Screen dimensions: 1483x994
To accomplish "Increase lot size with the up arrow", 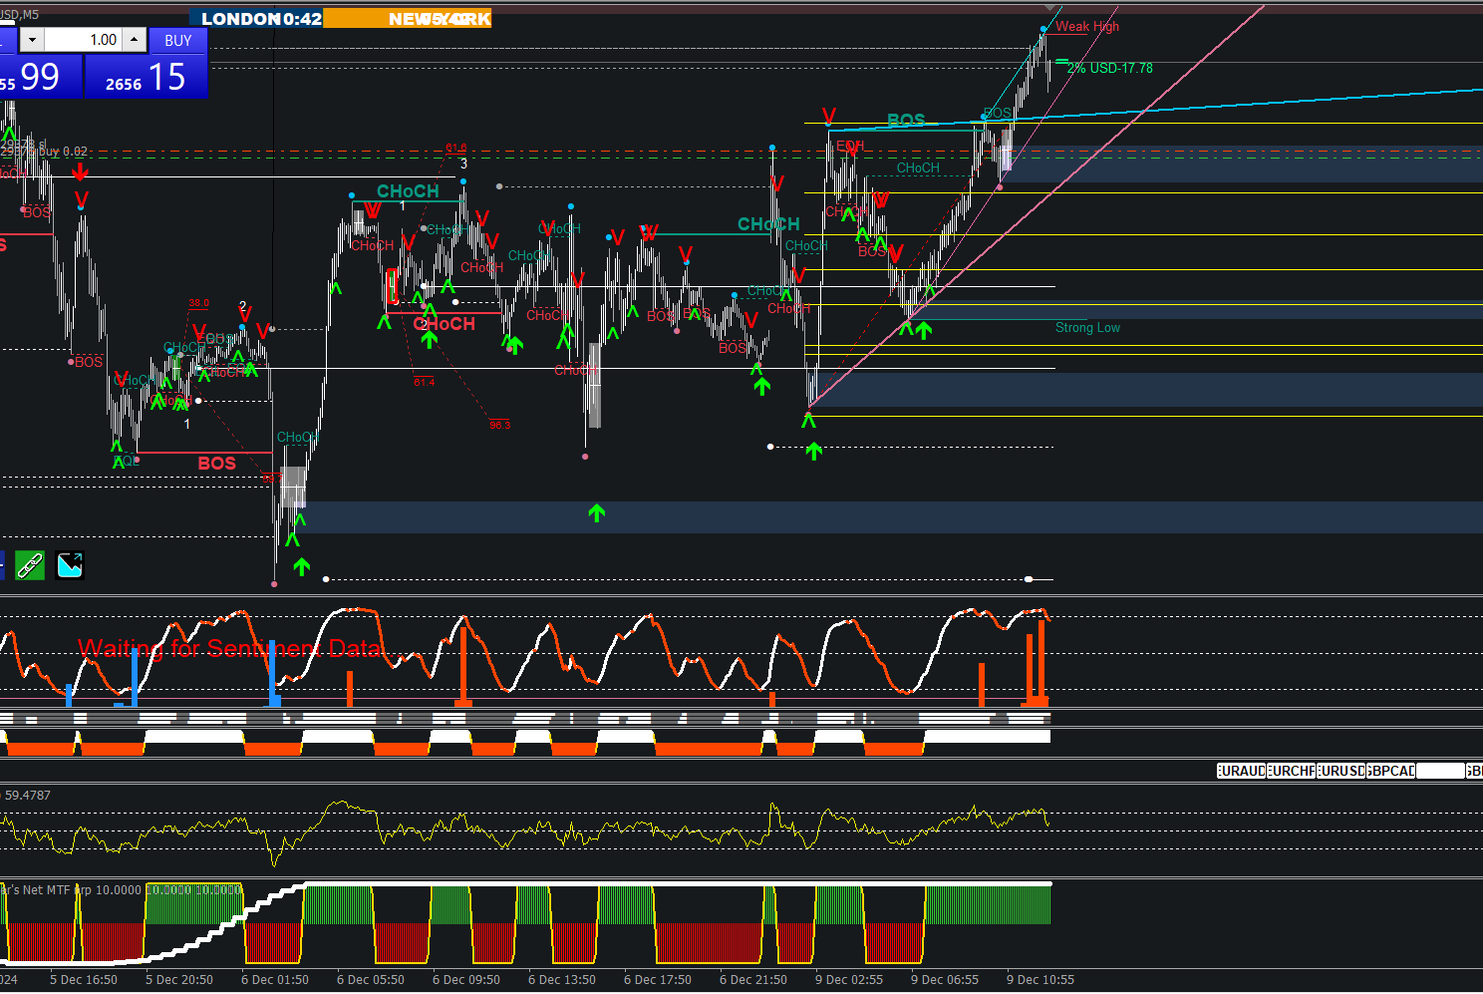I will 134,40.
